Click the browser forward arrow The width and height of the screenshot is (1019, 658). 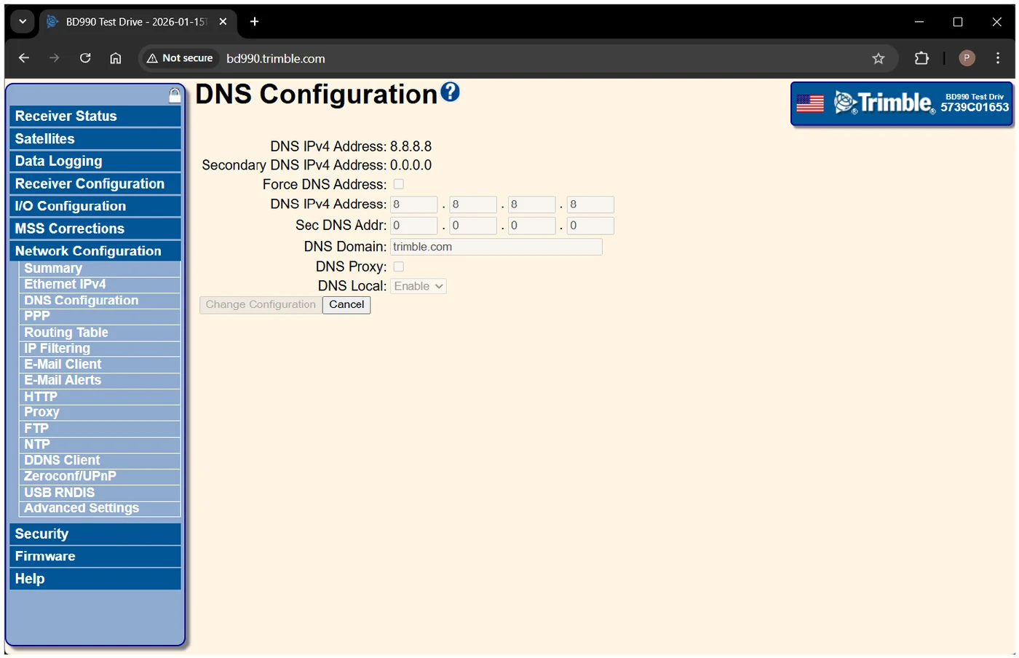click(x=55, y=58)
